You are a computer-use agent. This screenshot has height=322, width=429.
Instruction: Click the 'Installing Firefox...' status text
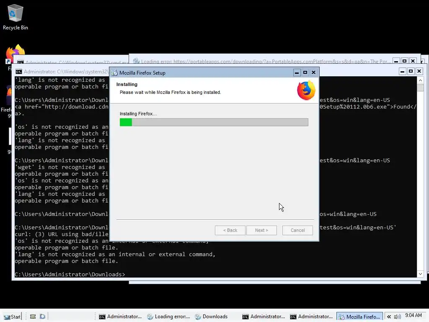point(138,114)
